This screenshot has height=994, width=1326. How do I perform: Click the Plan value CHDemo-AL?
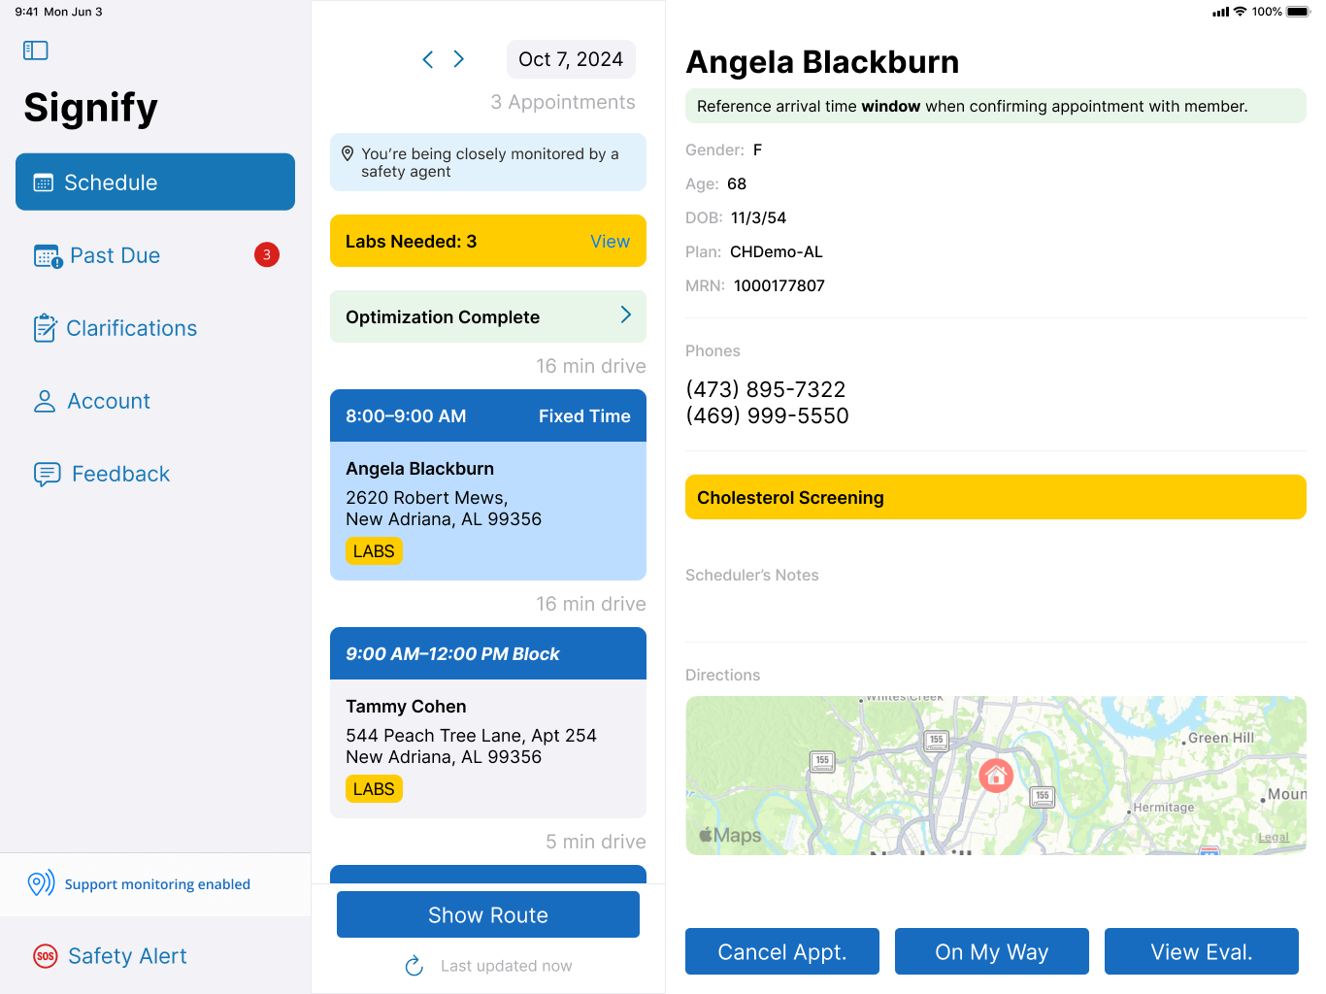[777, 251]
